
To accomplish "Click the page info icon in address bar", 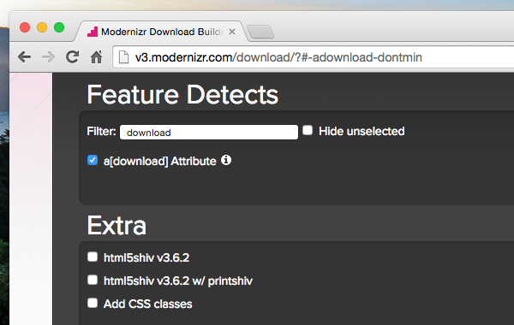I will [124, 57].
